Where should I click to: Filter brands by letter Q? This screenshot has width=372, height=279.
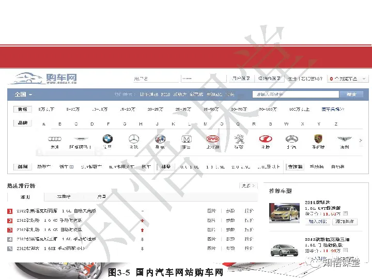(238, 124)
